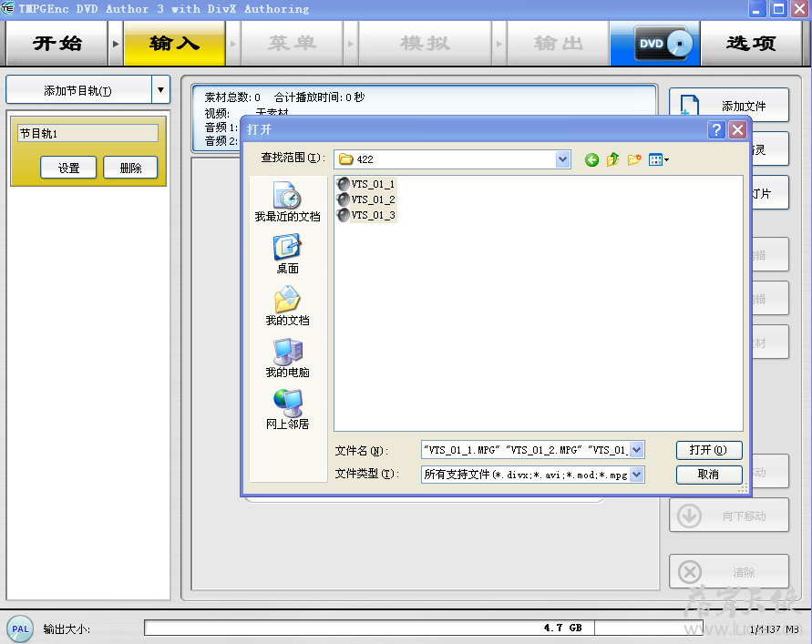
Task: Click the 清除 clear button
Action: 729,571
